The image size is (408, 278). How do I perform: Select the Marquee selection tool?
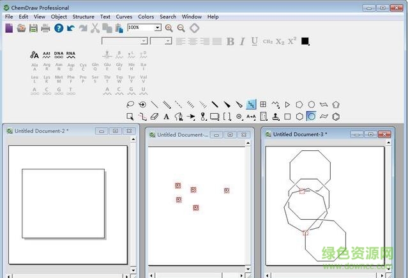(130, 116)
